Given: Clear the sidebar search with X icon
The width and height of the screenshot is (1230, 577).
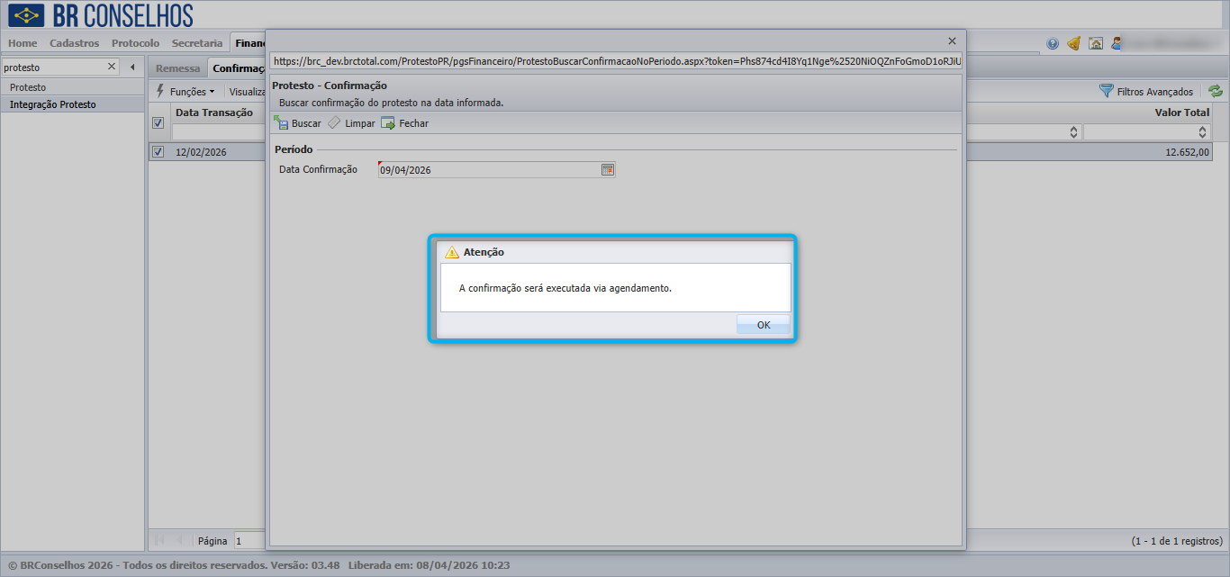Looking at the screenshot, I should [x=112, y=67].
